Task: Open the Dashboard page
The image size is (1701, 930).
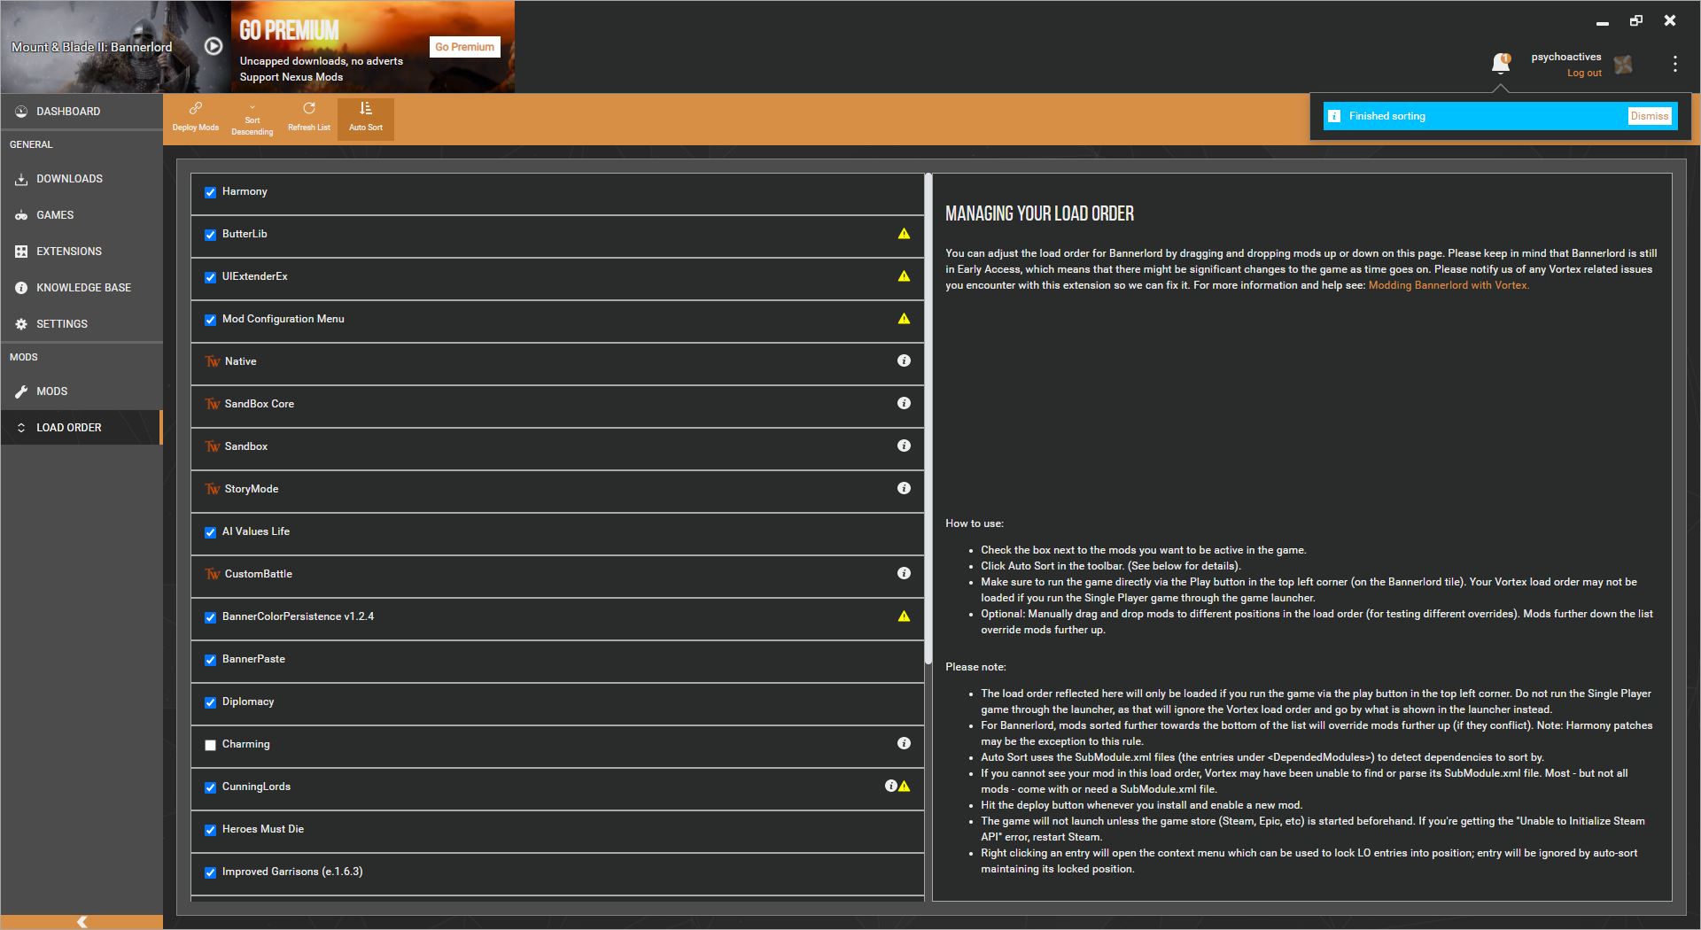Action: coord(82,112)
